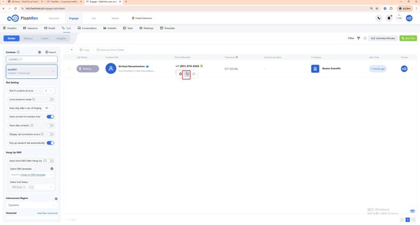This screenshot has width=420, height=225.
Task: Check the select-all checkbox above the table
Action: point(68,50)
